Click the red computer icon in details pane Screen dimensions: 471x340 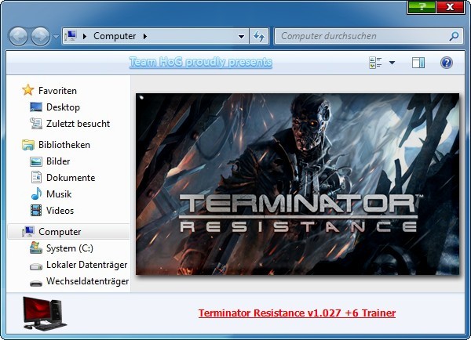(45, 313)
